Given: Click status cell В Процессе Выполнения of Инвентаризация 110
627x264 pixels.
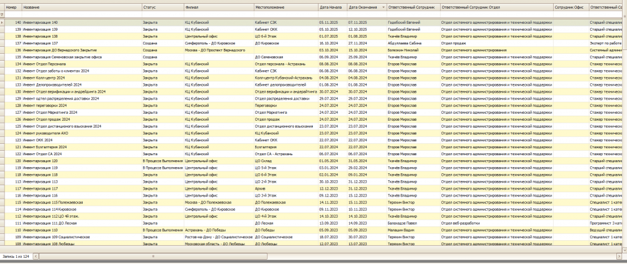Looking at the screenshot, I should [x=163, y=230].
